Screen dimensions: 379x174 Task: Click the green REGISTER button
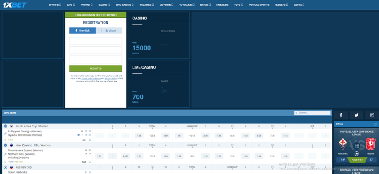click(96, 69)
